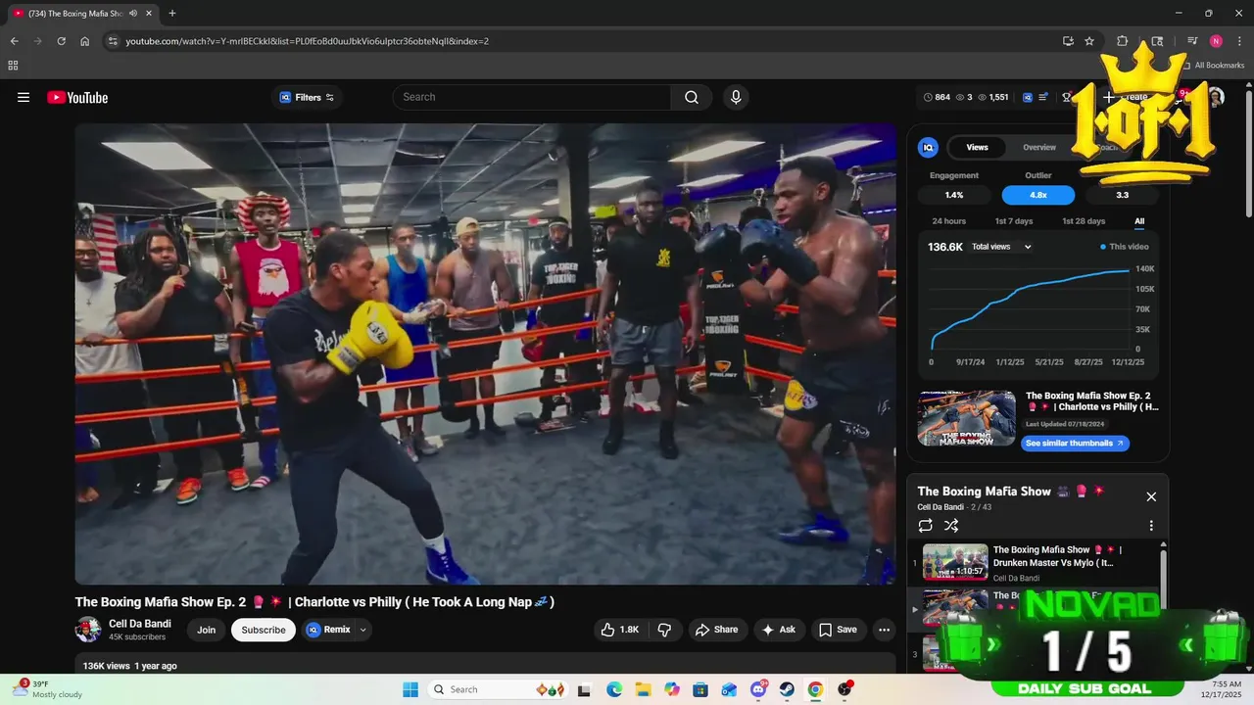The image size is (1254, 705).
Task: Go to the YouTube home logo
Action: pos(77,97)
